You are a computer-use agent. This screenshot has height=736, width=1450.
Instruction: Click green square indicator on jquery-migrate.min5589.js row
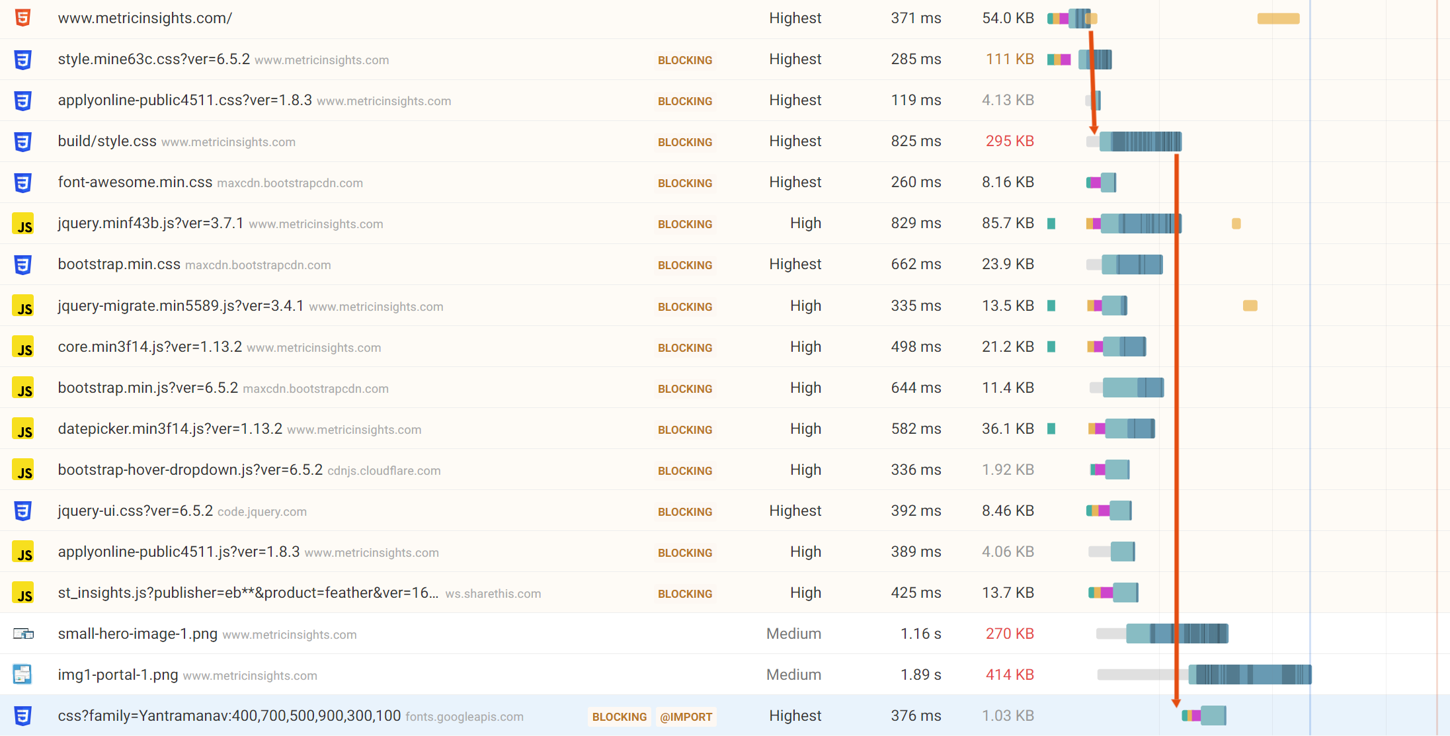point(1051,306)
